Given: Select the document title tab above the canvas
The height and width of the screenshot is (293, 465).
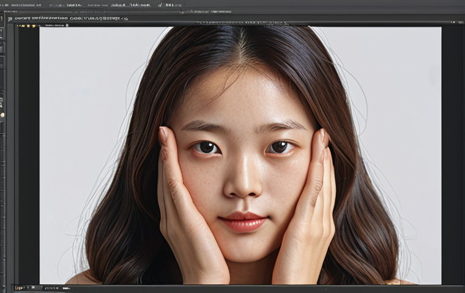Looking at the screenshot, I should click(x=71, y=19).
